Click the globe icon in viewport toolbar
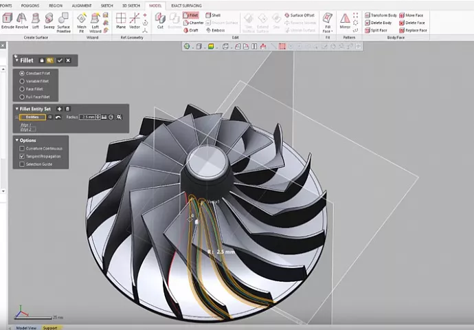Screen dimensions: 474x330 (187, 46)
